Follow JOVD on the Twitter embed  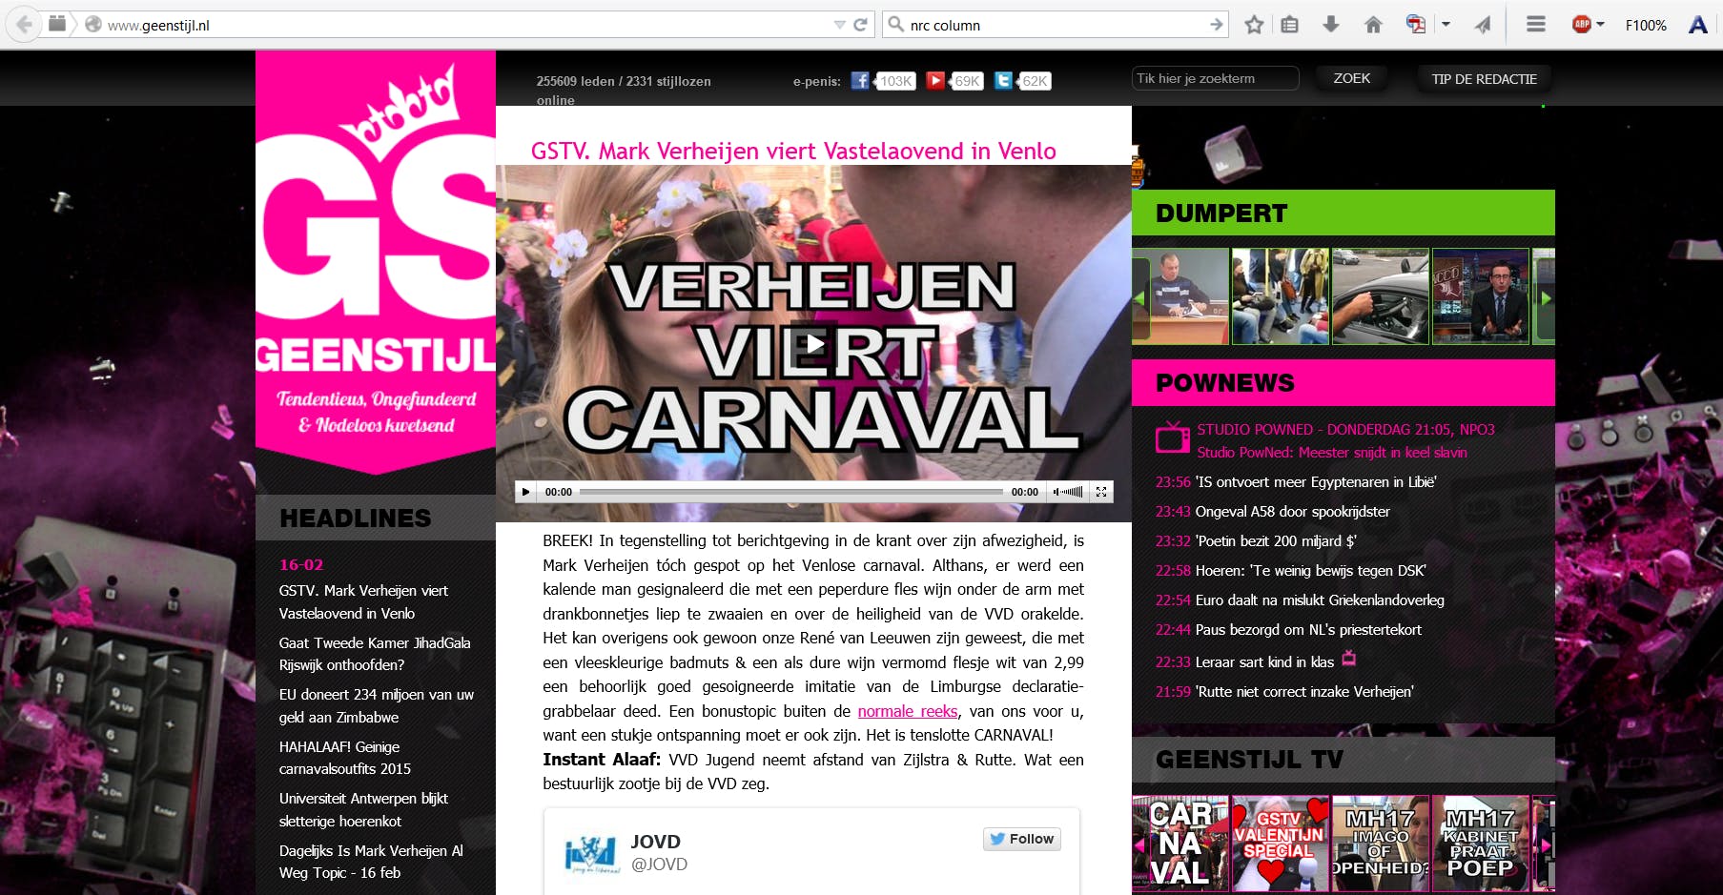1022,839
